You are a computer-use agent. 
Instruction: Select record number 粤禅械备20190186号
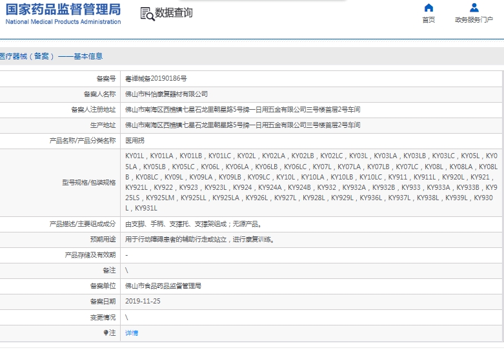(x=156, y=79)
